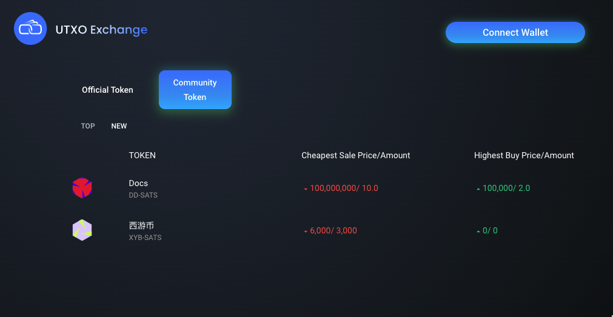
Task: Switch to the Official Token tab
Action: pos(107,90)
